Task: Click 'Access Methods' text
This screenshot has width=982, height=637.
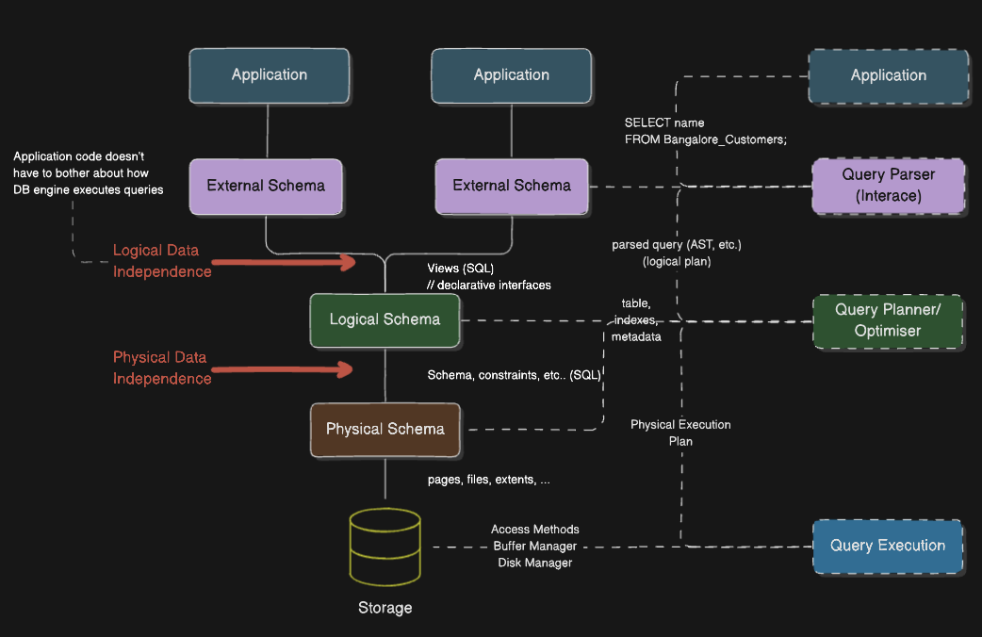Action: 535,530
